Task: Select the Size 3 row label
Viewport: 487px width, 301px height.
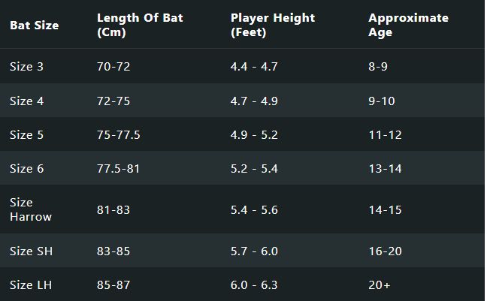Action: [x=26, y=67]
